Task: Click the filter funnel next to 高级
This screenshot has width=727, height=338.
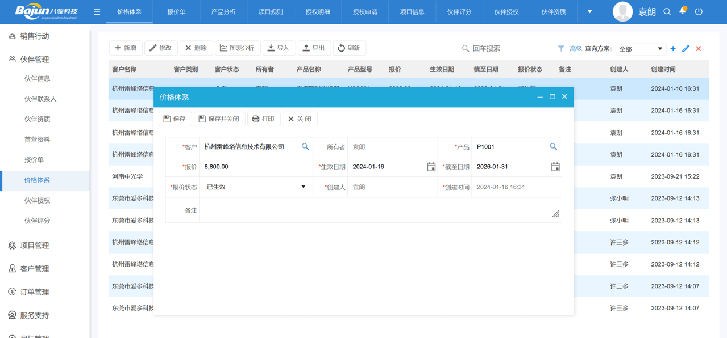Action: click(560, 49)
